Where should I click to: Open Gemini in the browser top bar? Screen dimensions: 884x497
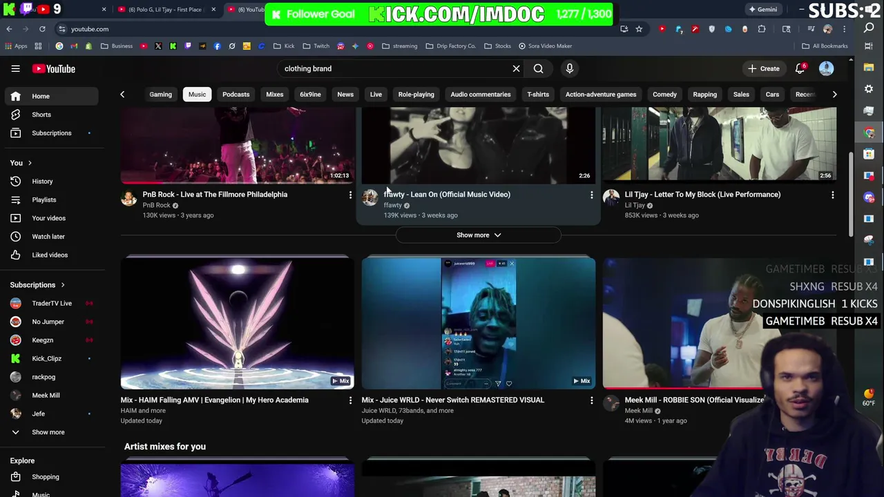(x=763, y=10)
